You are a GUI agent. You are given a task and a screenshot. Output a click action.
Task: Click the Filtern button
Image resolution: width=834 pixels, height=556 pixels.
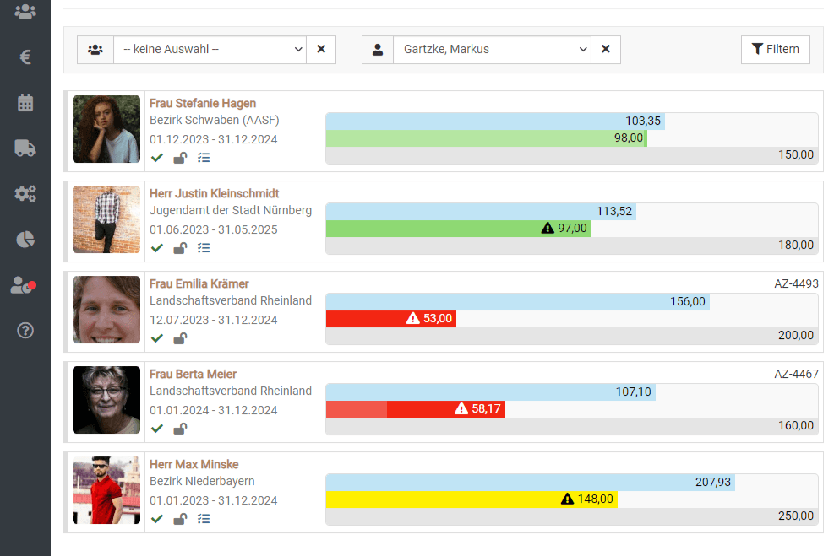click(x=775, y=50)
